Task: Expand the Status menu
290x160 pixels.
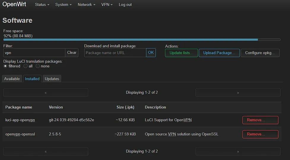Action: [x=42, y=5]
